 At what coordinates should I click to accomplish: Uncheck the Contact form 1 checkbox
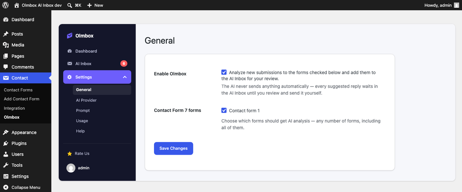[x=224, y=110]
